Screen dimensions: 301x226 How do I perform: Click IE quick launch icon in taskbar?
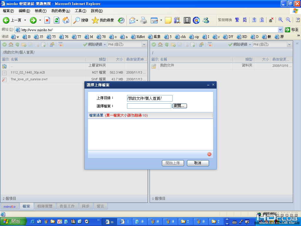pyautogui.click(x=33, y=222)
